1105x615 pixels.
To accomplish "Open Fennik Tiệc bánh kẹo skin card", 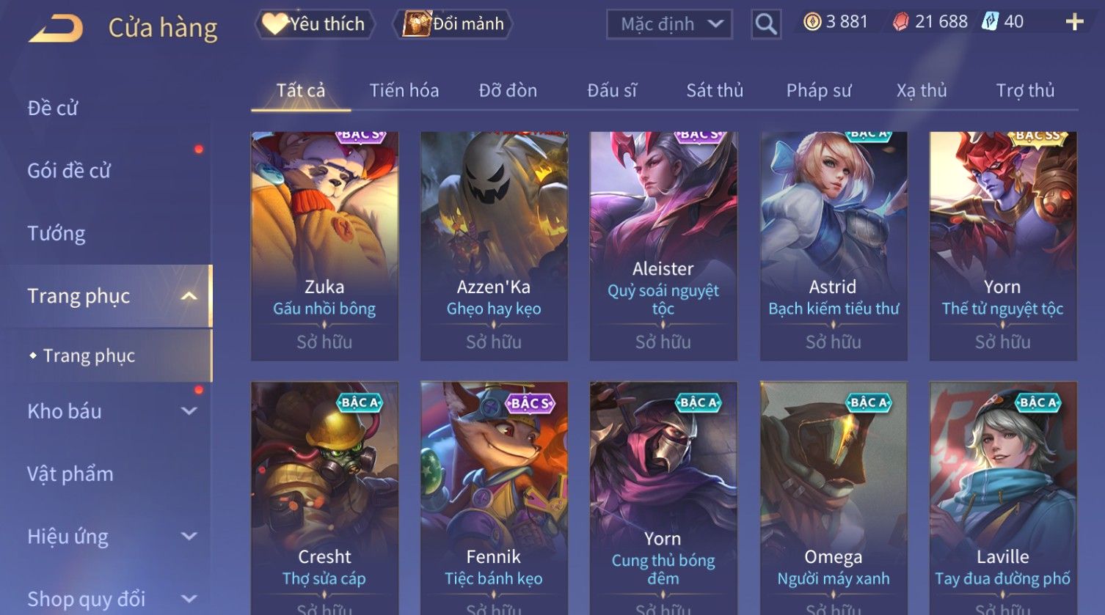I will tap(494, 498).
